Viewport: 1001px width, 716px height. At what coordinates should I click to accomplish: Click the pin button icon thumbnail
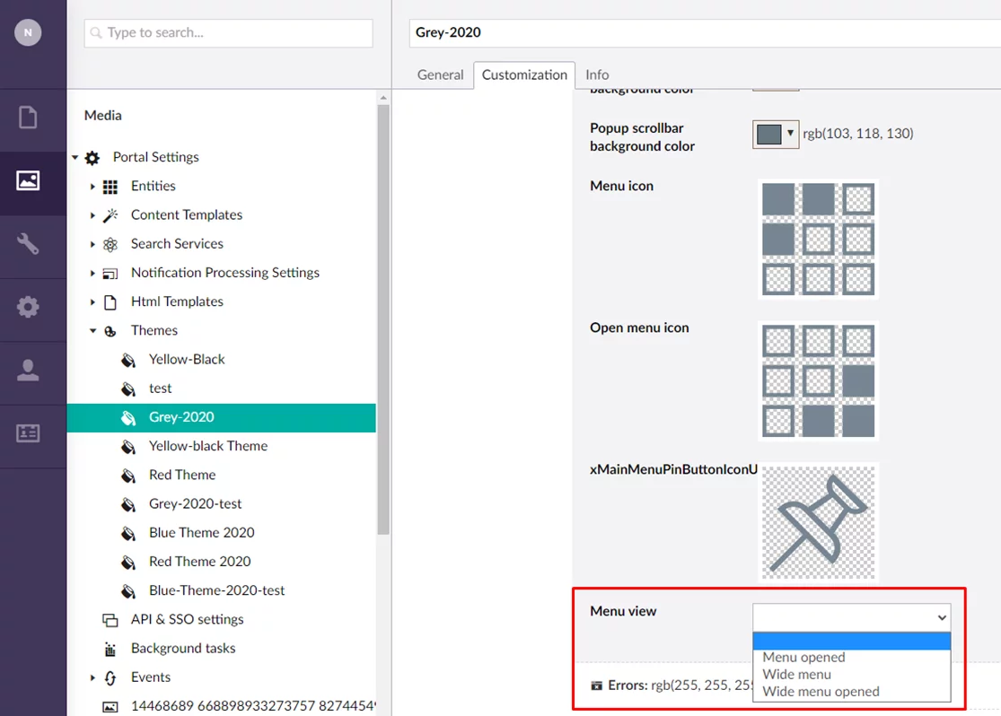(x=818, y=522)
